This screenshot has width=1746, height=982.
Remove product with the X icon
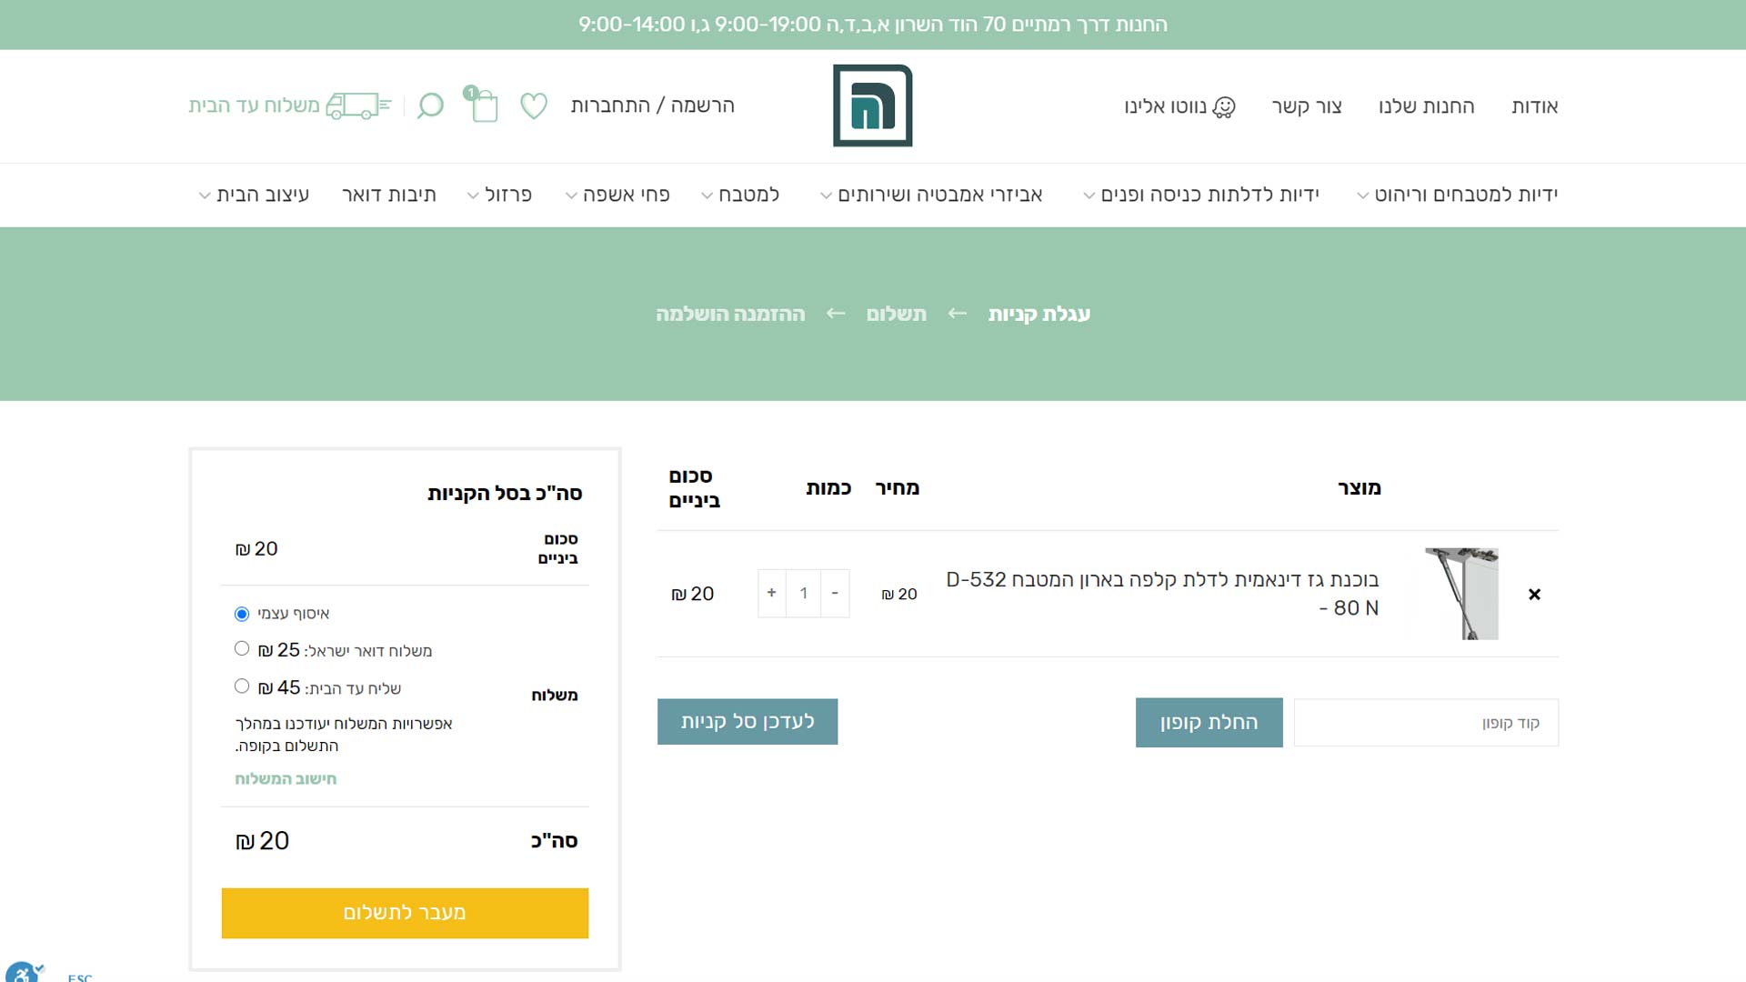(1534, 594)
